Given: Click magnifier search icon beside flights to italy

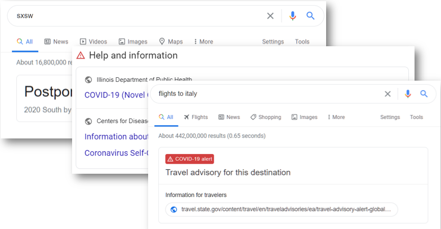Looking at the screenshot, I should click(x=424, y=94).
